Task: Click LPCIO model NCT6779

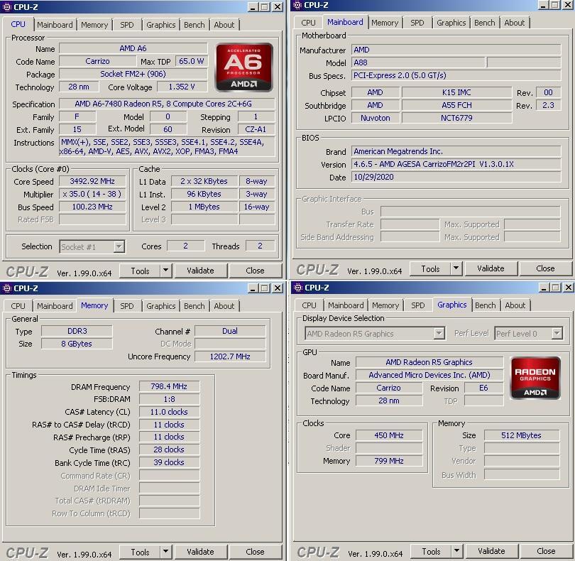Action: point(456,118)
